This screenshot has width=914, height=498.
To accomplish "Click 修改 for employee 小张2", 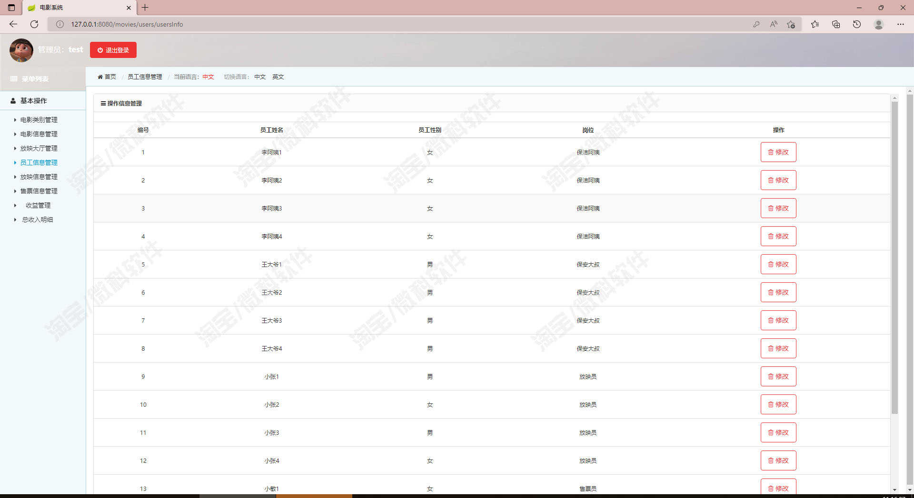I will (x=778, y=404).
